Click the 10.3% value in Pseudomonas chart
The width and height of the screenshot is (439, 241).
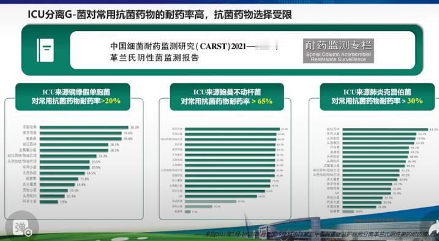tap(72, 196)
